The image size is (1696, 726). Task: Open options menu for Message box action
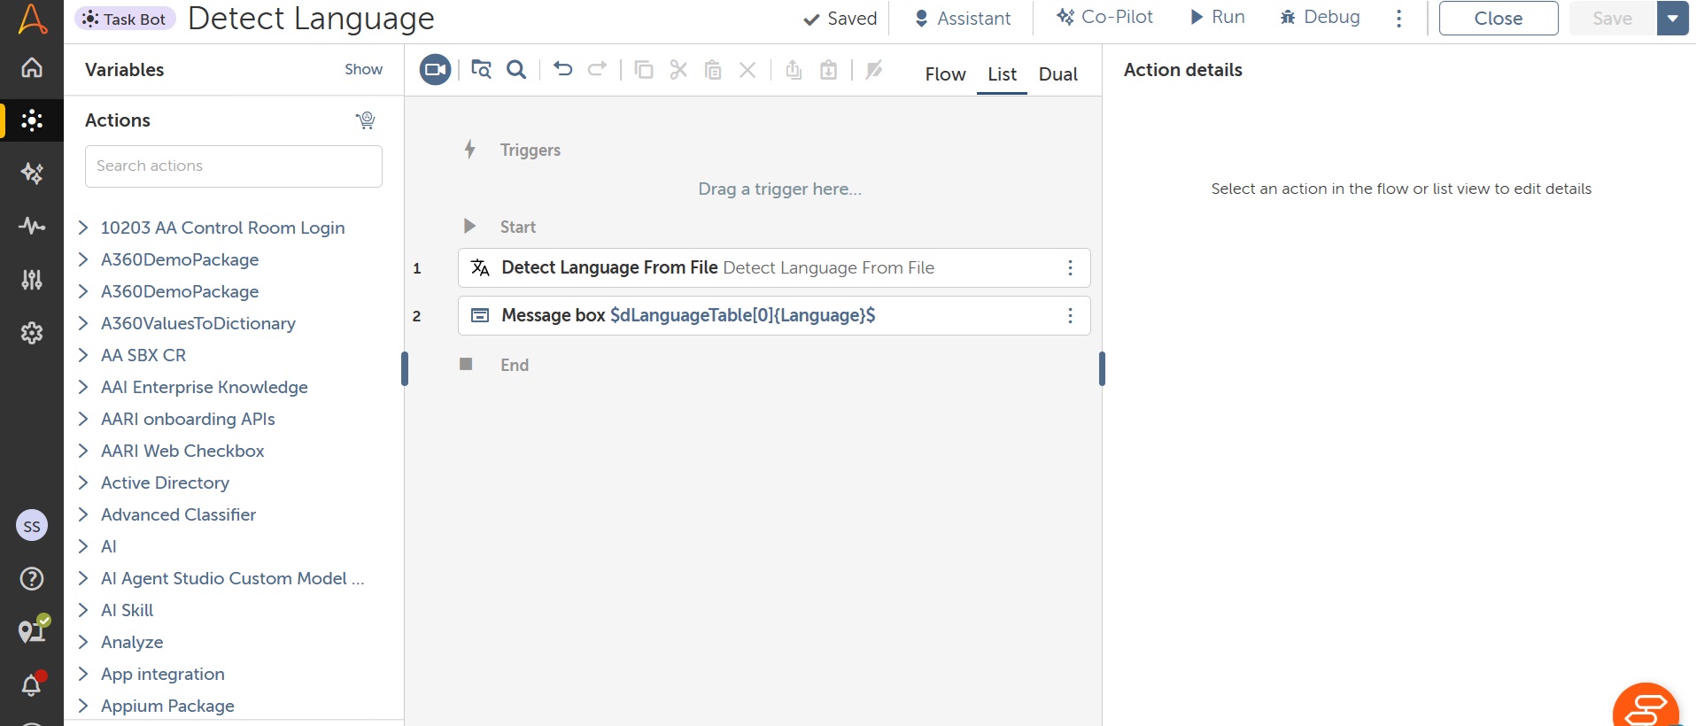[1070, 316]
